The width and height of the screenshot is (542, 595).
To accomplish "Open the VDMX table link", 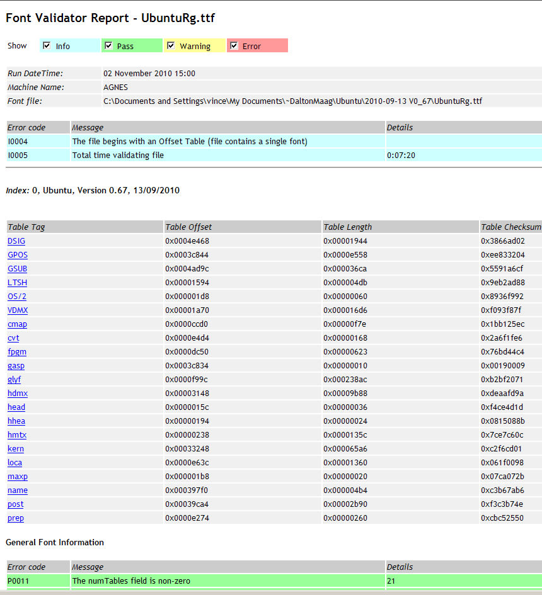I will [18, 310].
